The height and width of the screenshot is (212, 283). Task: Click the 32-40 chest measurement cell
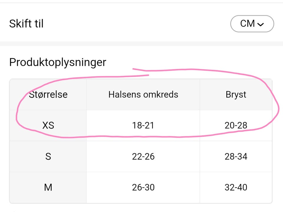point(236,188)
